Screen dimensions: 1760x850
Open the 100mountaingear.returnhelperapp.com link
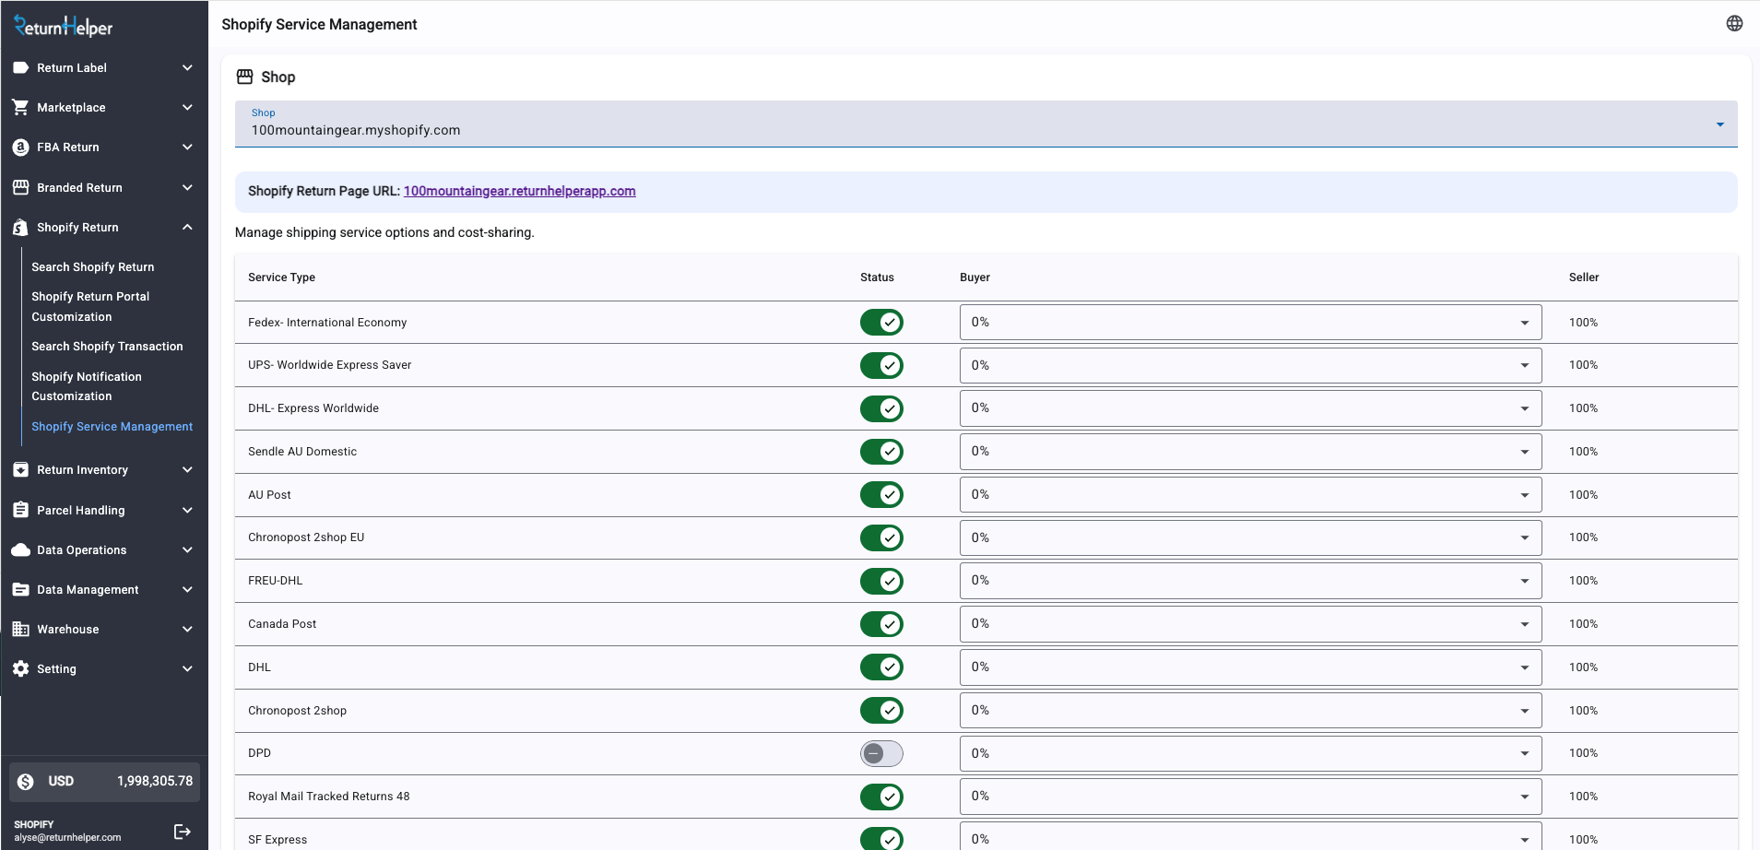[519, 192]
